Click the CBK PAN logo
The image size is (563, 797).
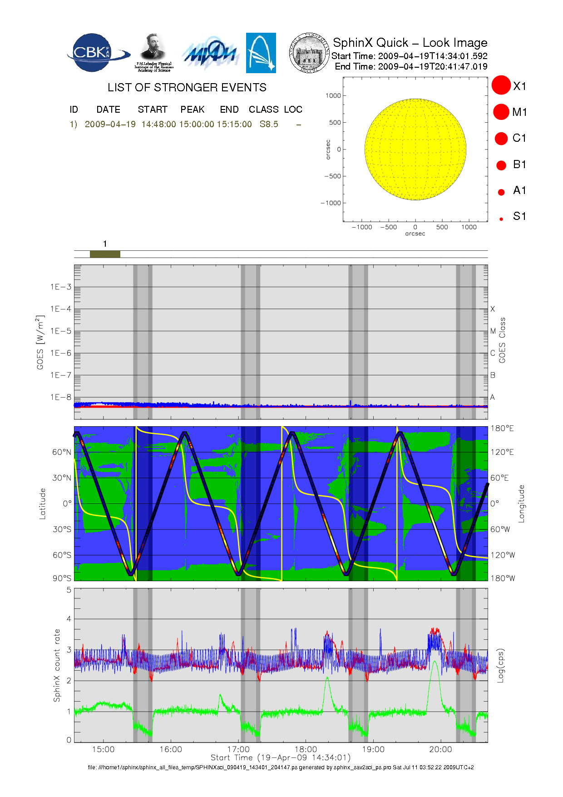click(x=96, y=53)
